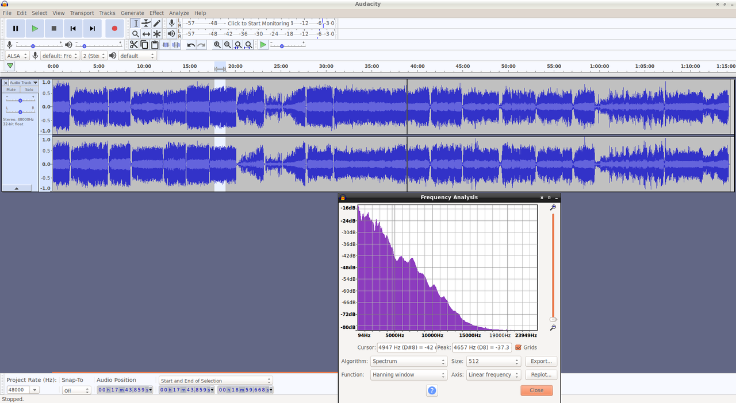736x403 pixels.
Task: Click the Zoom Out magnifier icon
Action: coord(228,45)
